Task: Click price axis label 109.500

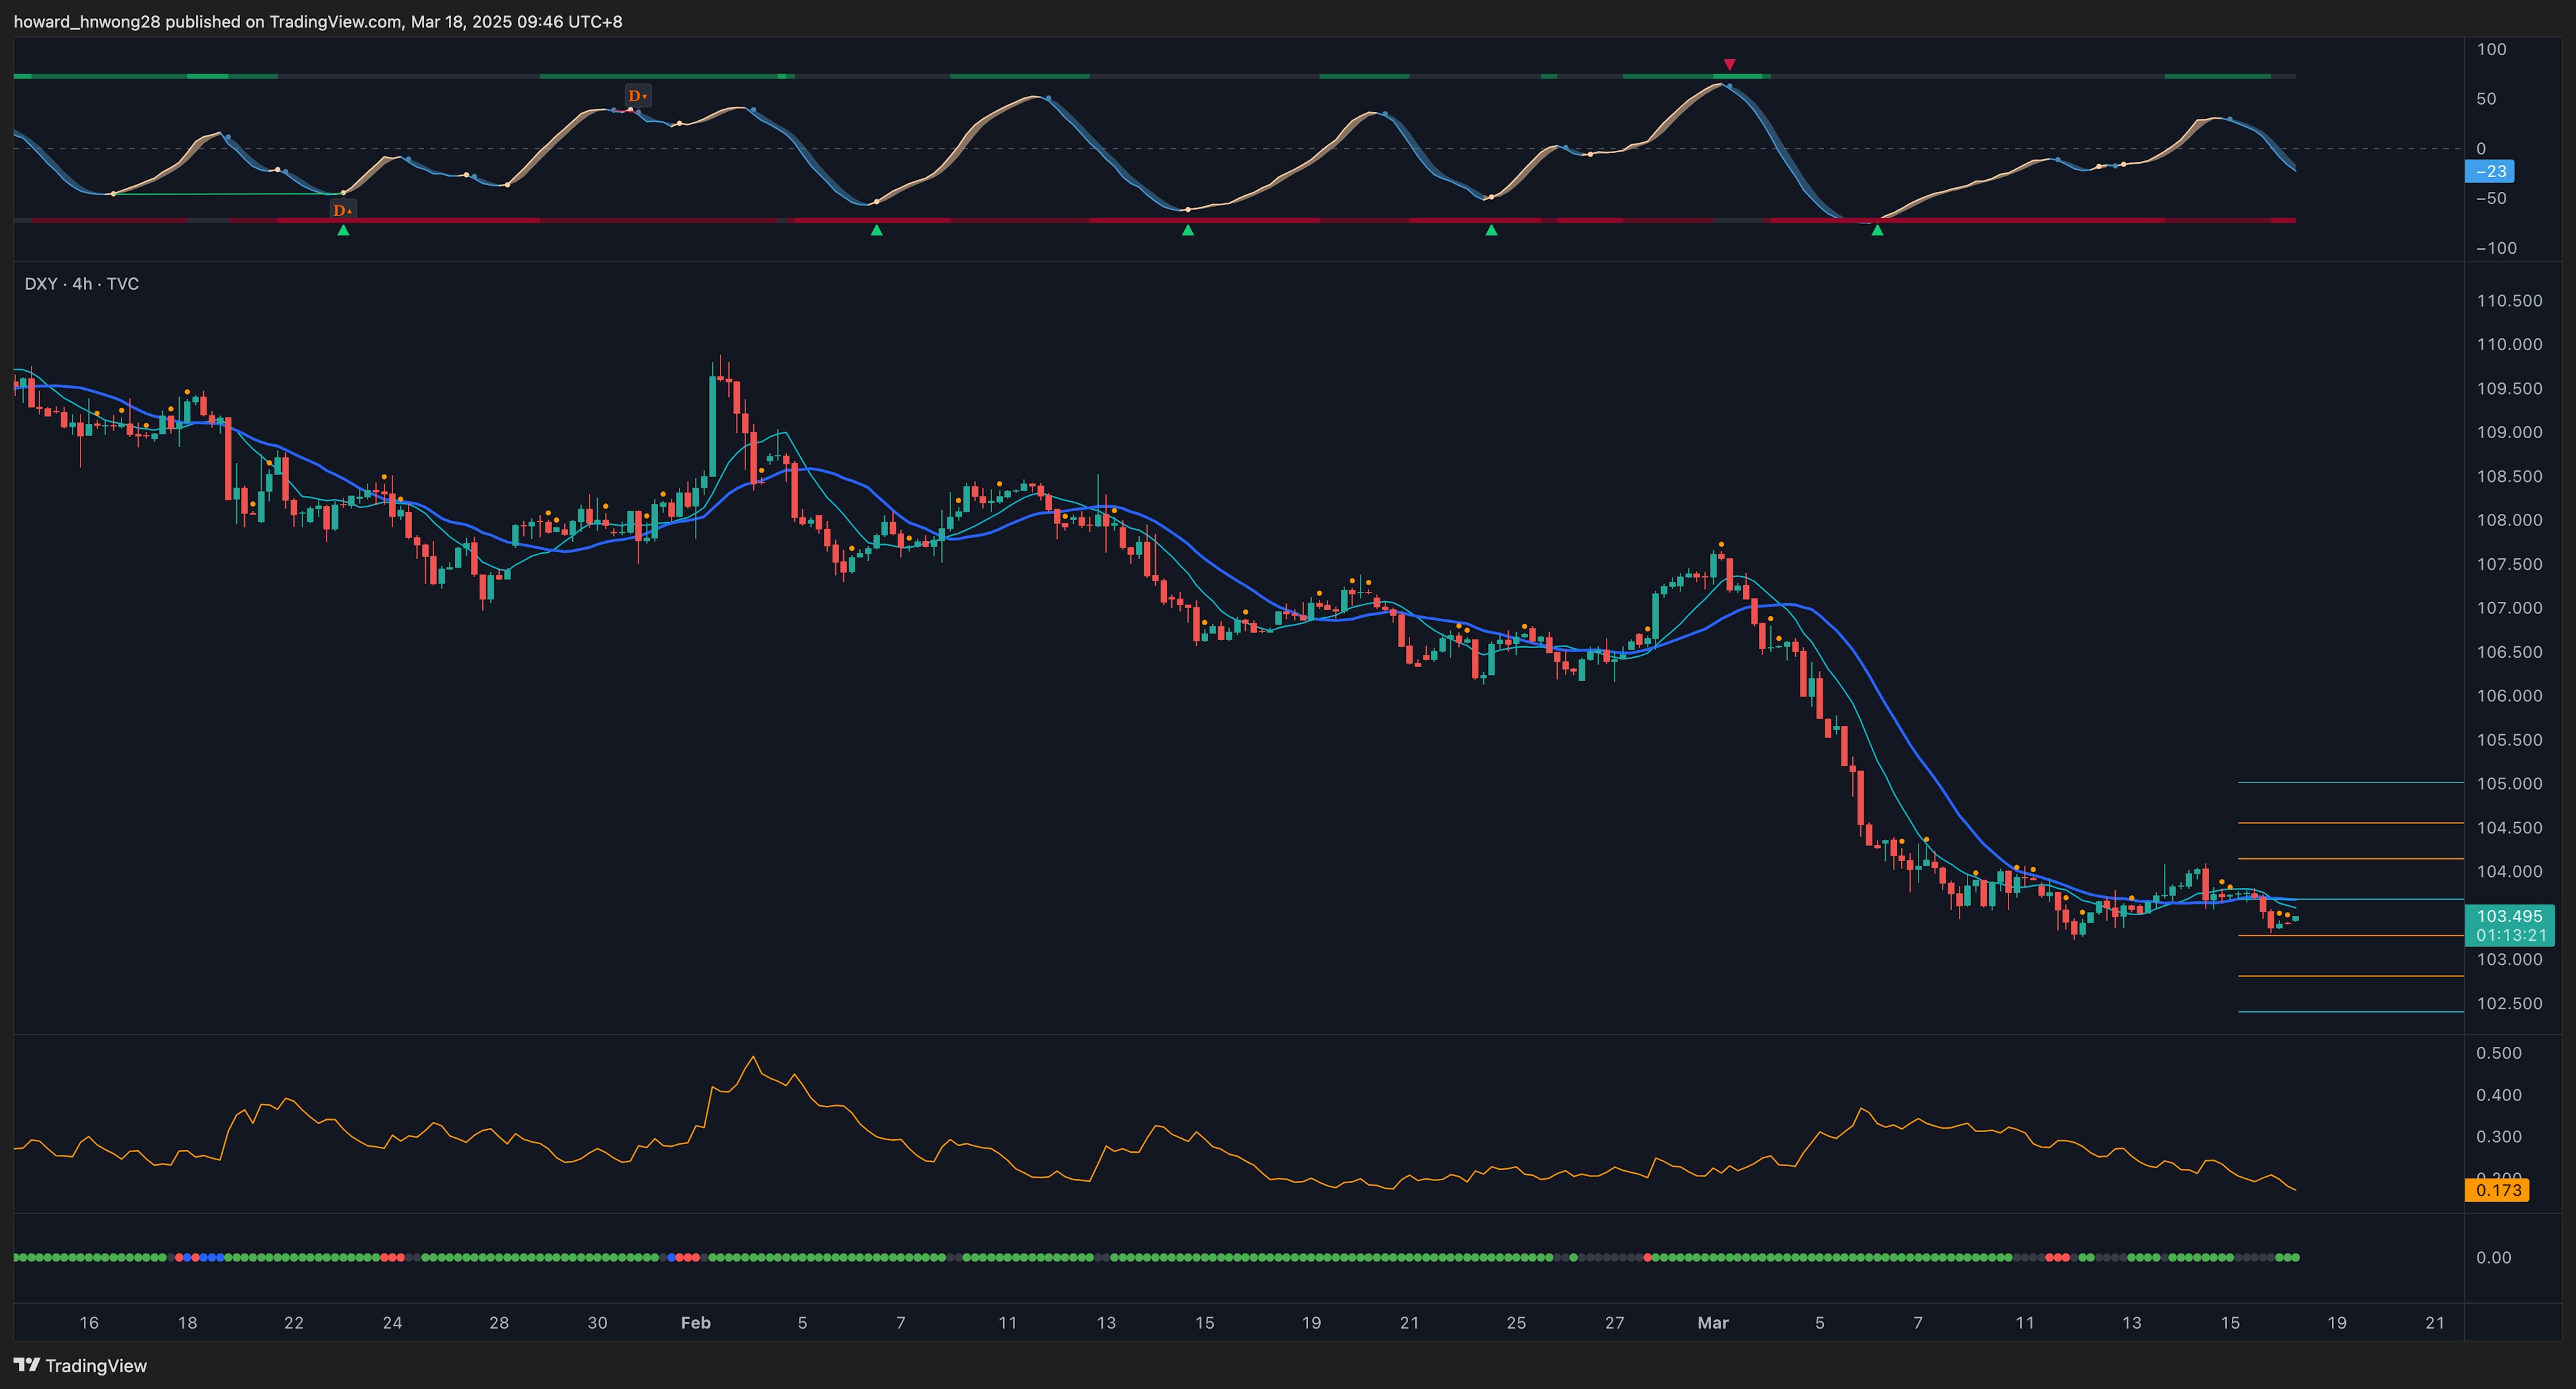Action: (x=2509, y=389)
